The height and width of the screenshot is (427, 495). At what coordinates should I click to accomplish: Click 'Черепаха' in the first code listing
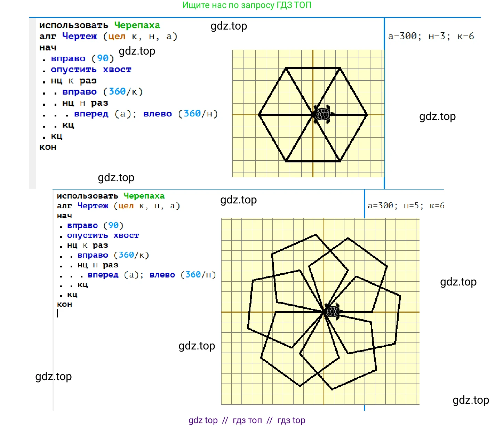click(x=137, y=25)
